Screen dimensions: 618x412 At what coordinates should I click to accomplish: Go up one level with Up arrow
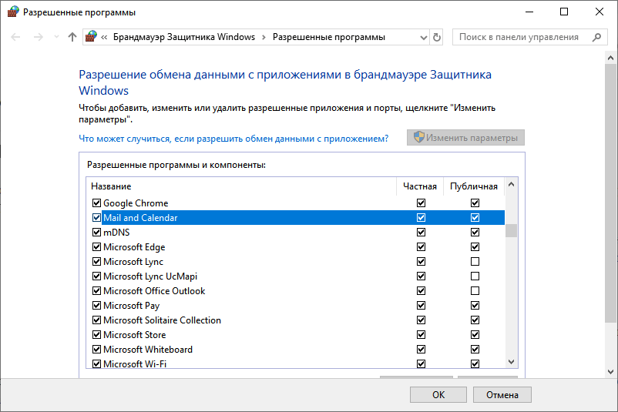coord(72,37)
